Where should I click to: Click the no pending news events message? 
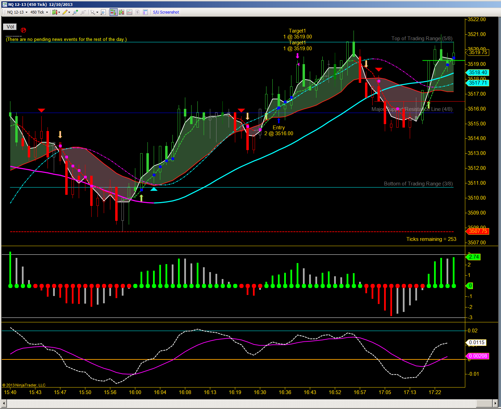coord(66,40)
